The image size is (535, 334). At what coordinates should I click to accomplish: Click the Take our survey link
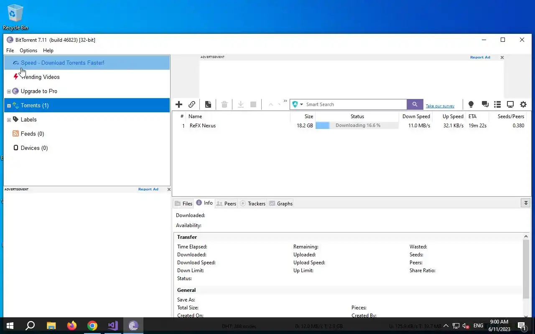pyautogui.click(x=440, y=106)
